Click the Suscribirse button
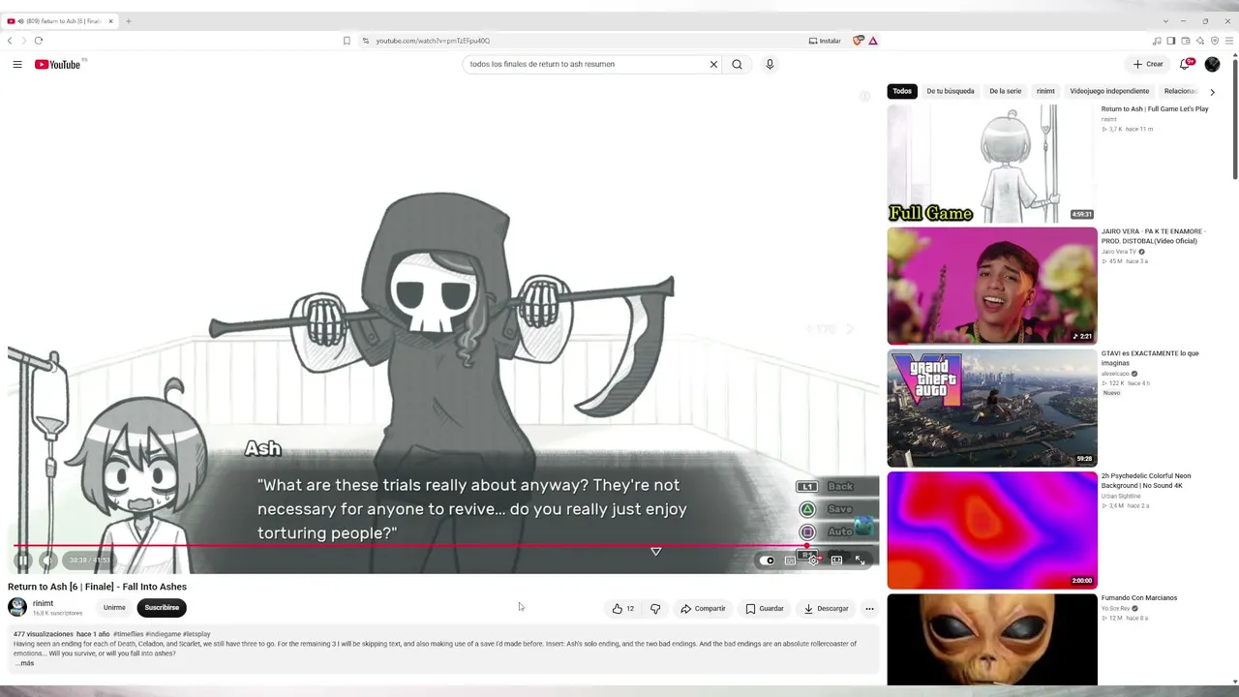 pyautogui.click(x=162, y=608)
